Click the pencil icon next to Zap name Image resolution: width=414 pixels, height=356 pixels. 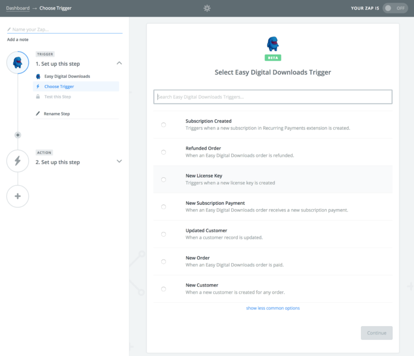click(9, 29)
